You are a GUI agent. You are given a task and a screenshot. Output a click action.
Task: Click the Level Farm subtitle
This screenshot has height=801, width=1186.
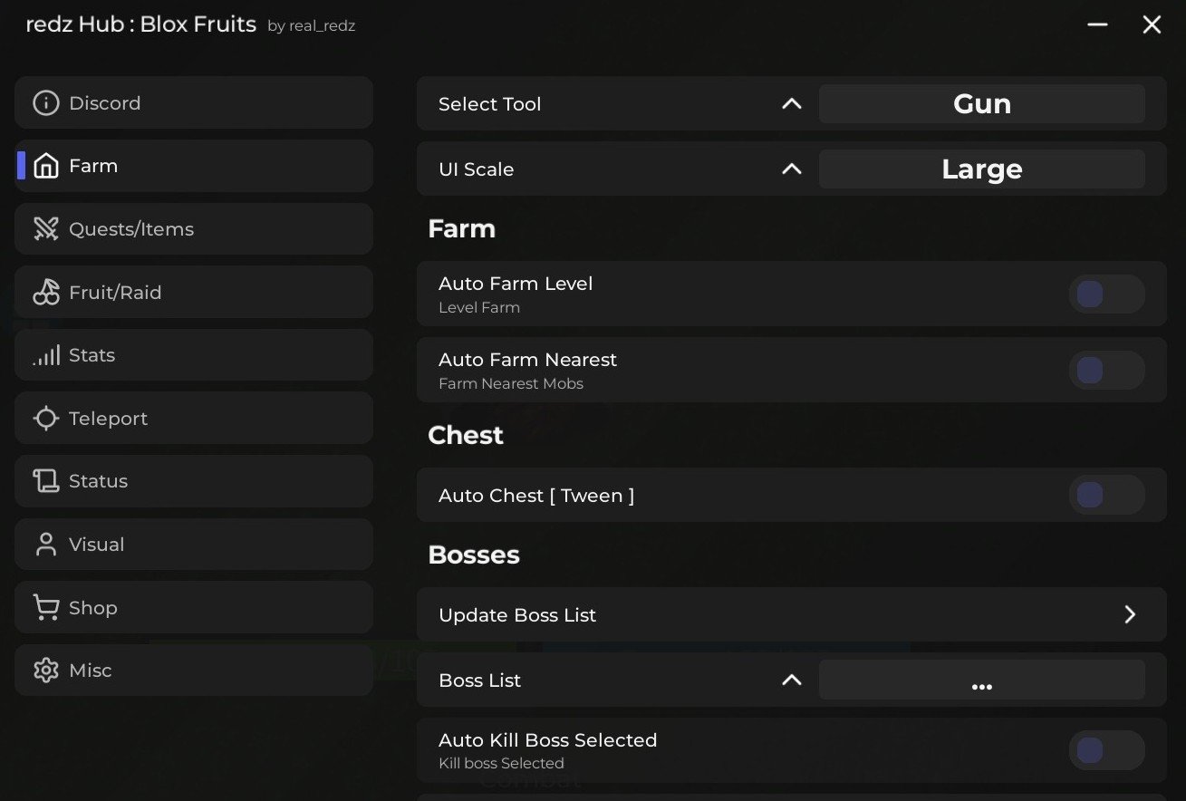(479, 308)
